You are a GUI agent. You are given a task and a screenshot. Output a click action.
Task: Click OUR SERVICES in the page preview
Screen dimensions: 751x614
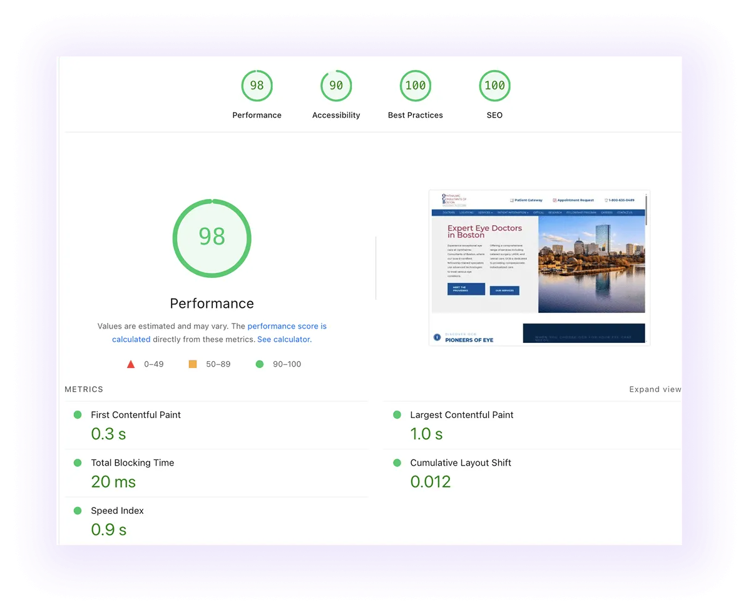point(504,290)
